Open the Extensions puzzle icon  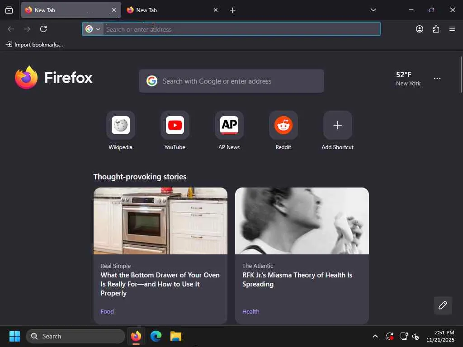point(436,29)
